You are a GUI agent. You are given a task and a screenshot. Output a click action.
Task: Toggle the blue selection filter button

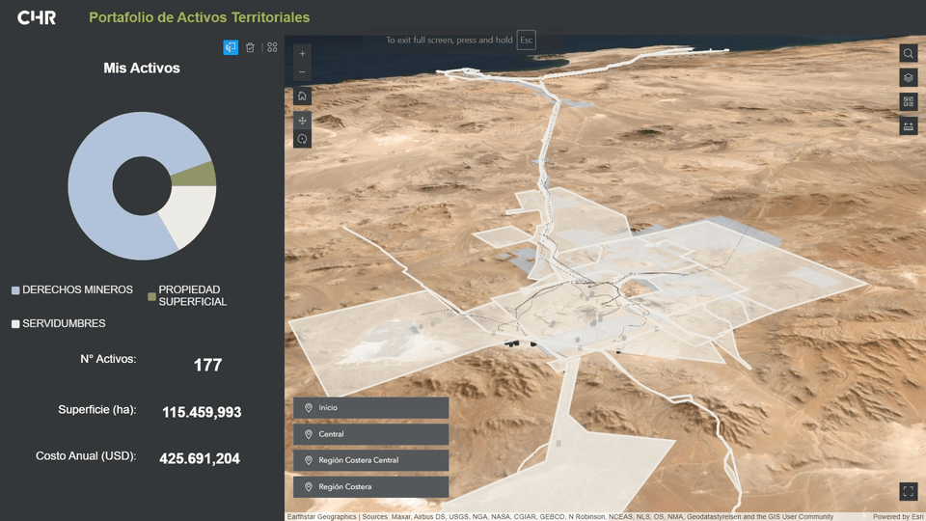pyautogui.click(x=231, y=47)
